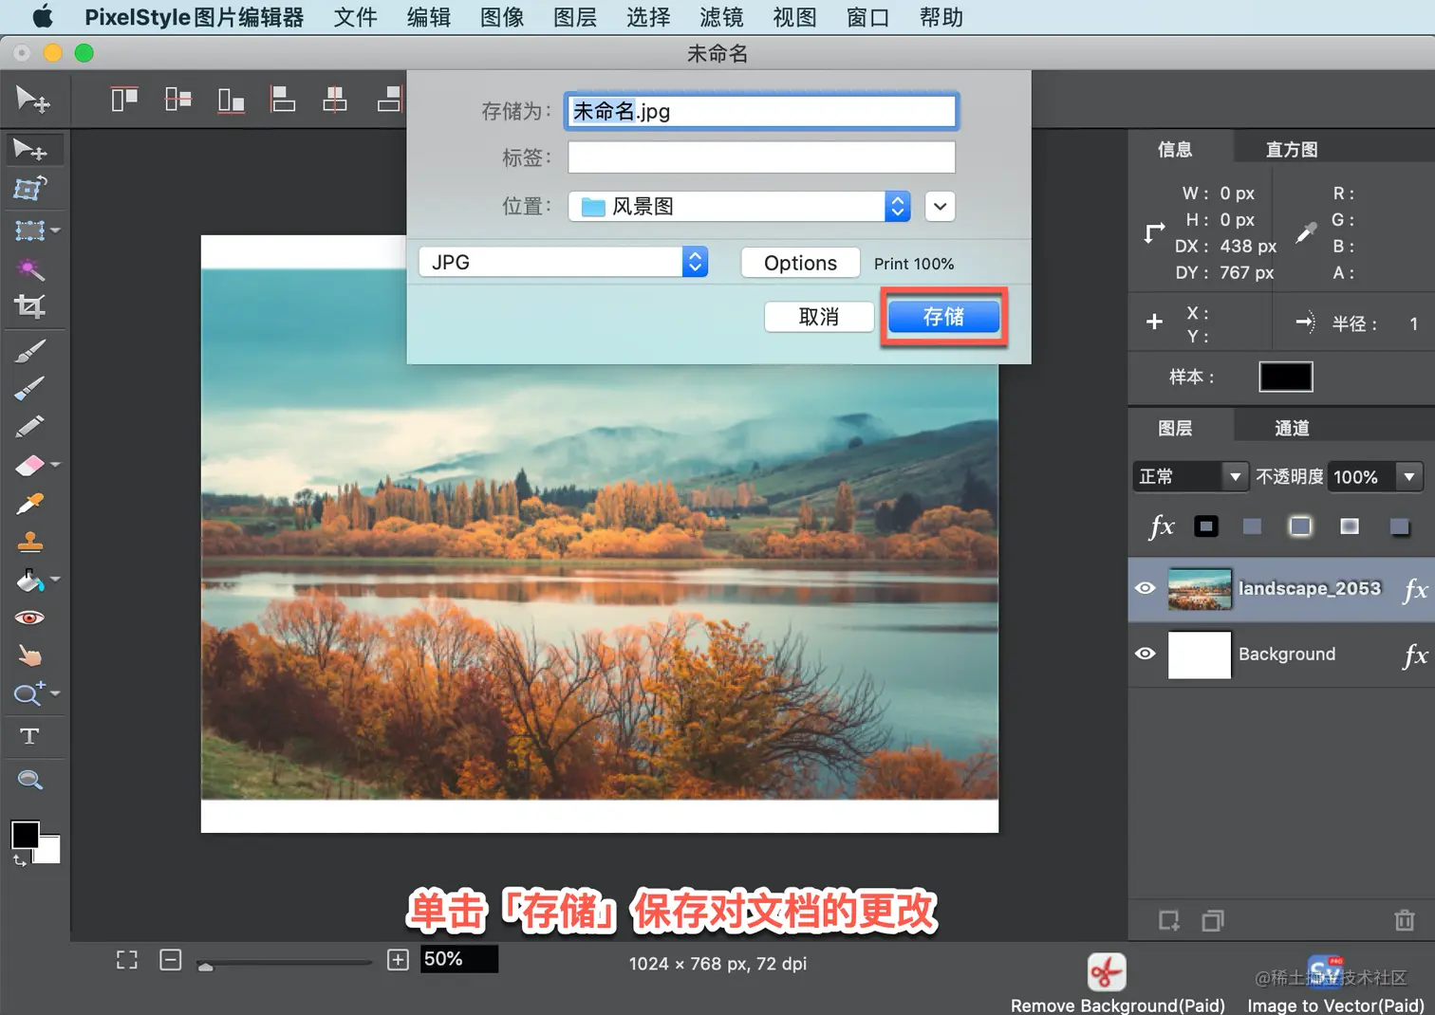Select the Magic Wand tool
Screen dimensions: 1435x1015
tap(29, 269)
